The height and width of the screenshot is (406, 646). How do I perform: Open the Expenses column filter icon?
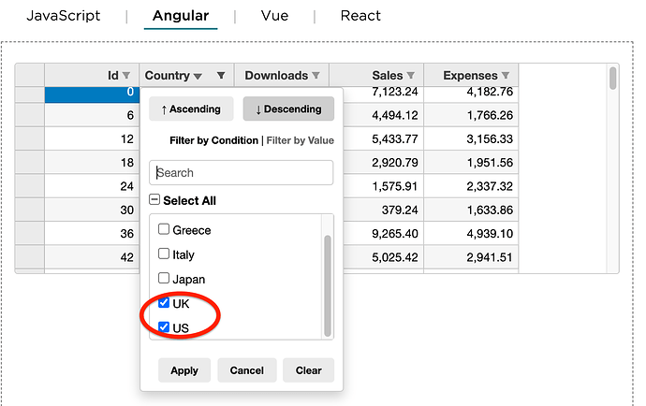(x=506, y=76)
